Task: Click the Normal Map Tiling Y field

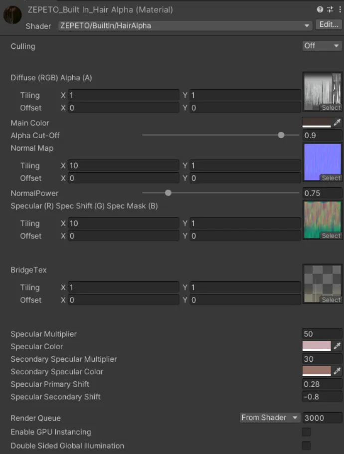Action: (x=245, y=165)
